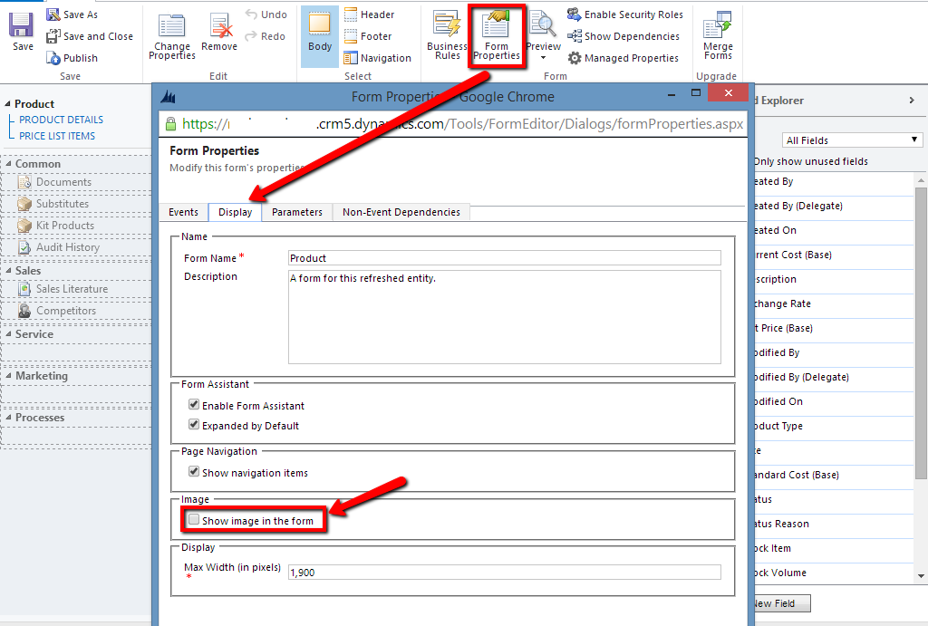The width and height of the screenshot is (928, 626).
Task: Expand the Preview dropdown arrow
Action: (543, 58)
